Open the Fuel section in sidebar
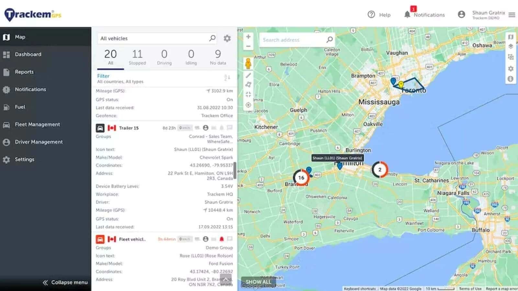The image size is (518, 291). coord(45,107)
